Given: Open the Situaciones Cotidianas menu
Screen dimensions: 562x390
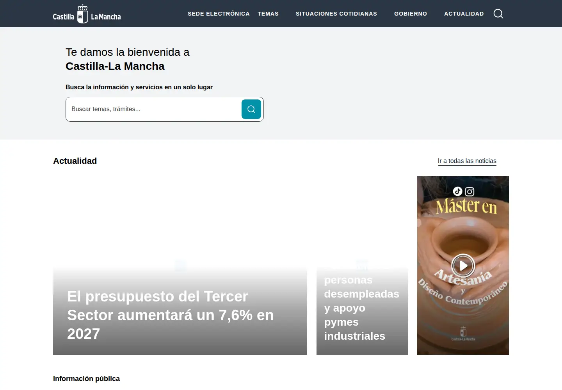Looking at the screenshot, I should [x=336, y=14].
